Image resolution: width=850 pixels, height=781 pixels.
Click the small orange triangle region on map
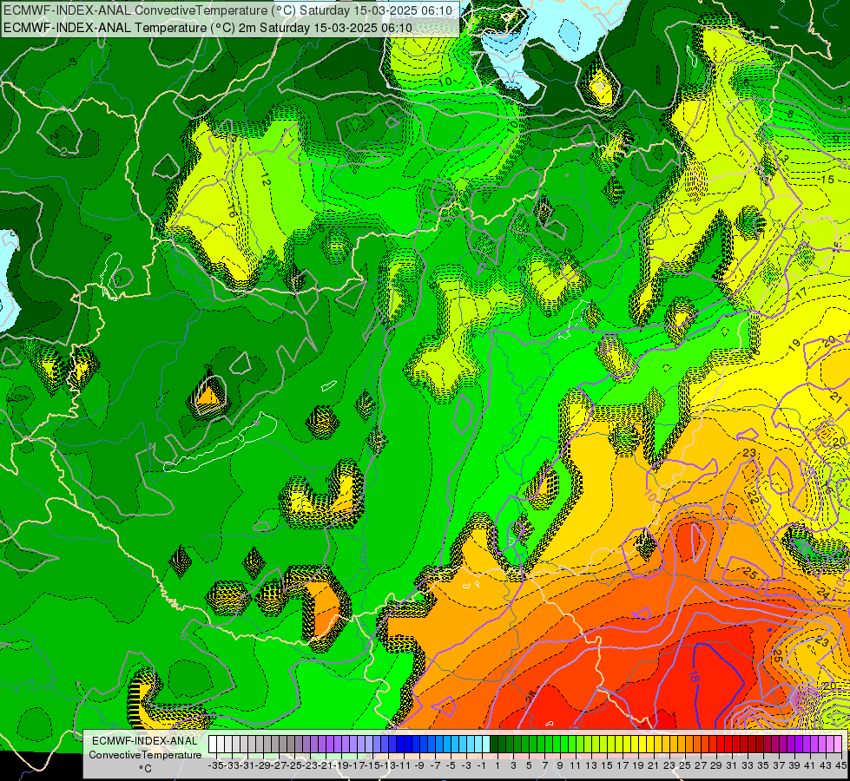(x=208, y=397)
